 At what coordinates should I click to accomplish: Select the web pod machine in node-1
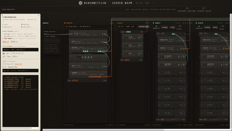pos(172,65)
